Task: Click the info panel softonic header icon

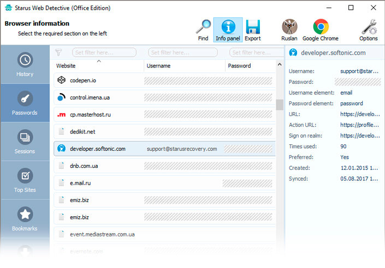Action: (293, 52)
